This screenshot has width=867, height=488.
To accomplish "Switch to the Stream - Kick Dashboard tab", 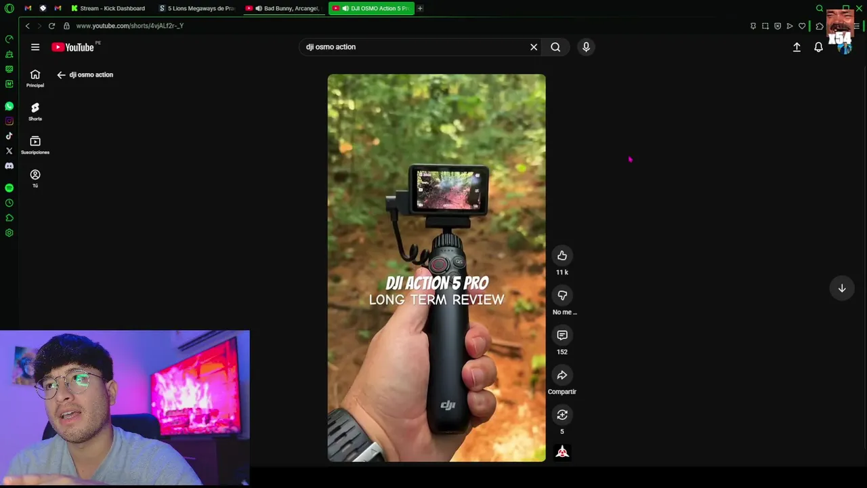I will point(109,8).
